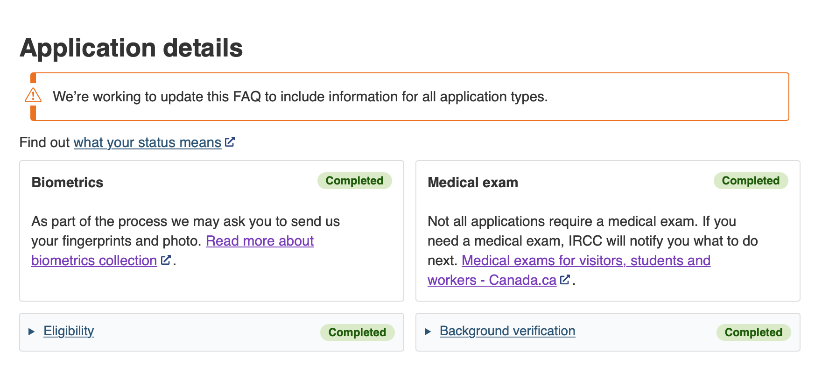
Task: Open the Background verification section link
Action: coord(507,331)
